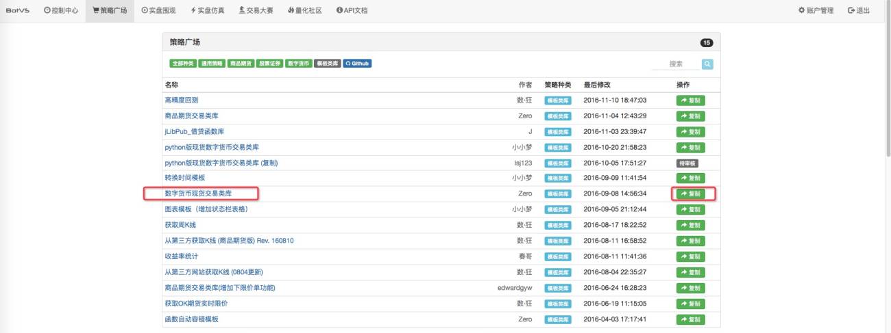Screen dimensions: 891x333
Task: Copy 转换时间模板 with 复制 button
Action: click(x=690, y=178)
